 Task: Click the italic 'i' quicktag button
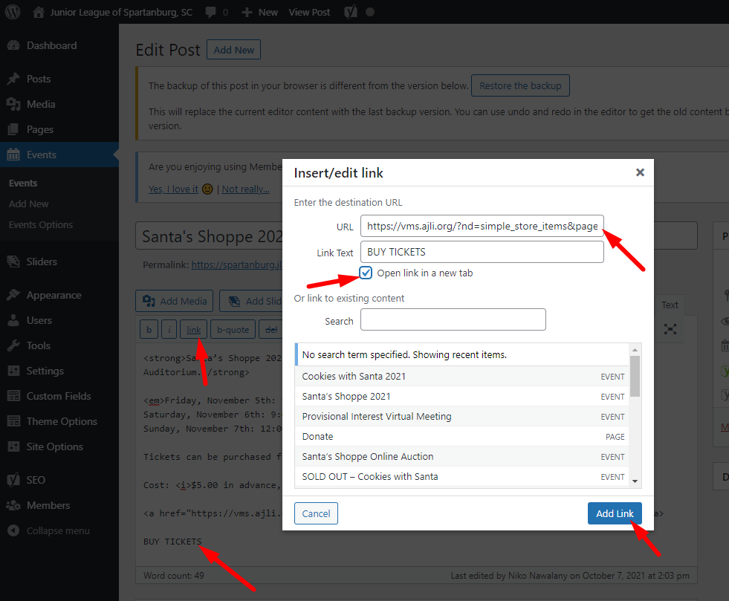point(169,329)
